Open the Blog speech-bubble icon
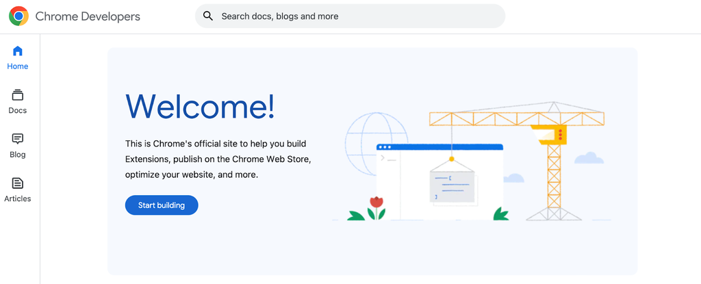This screenshot has width=701, height=284. coord(17,139)
